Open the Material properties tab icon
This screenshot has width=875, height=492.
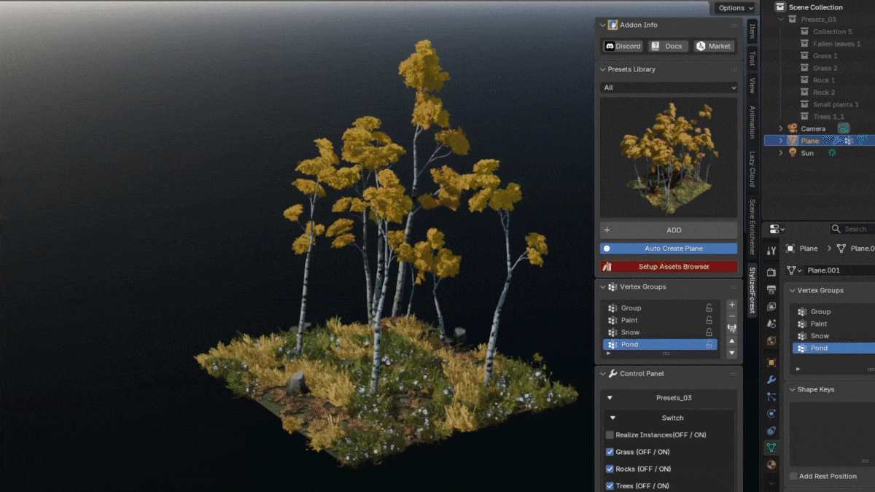771,464
